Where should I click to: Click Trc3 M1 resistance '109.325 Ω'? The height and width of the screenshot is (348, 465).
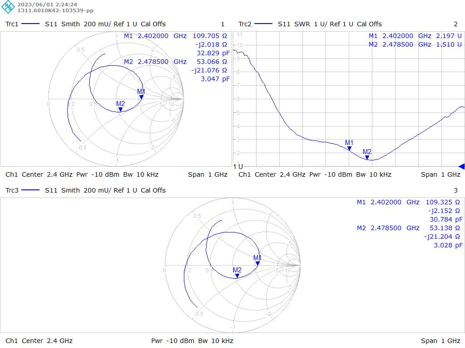coord(443,202)
